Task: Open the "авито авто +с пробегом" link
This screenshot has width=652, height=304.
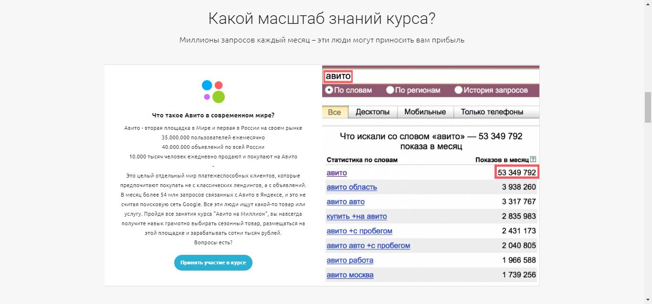Action: pos(368,245)
